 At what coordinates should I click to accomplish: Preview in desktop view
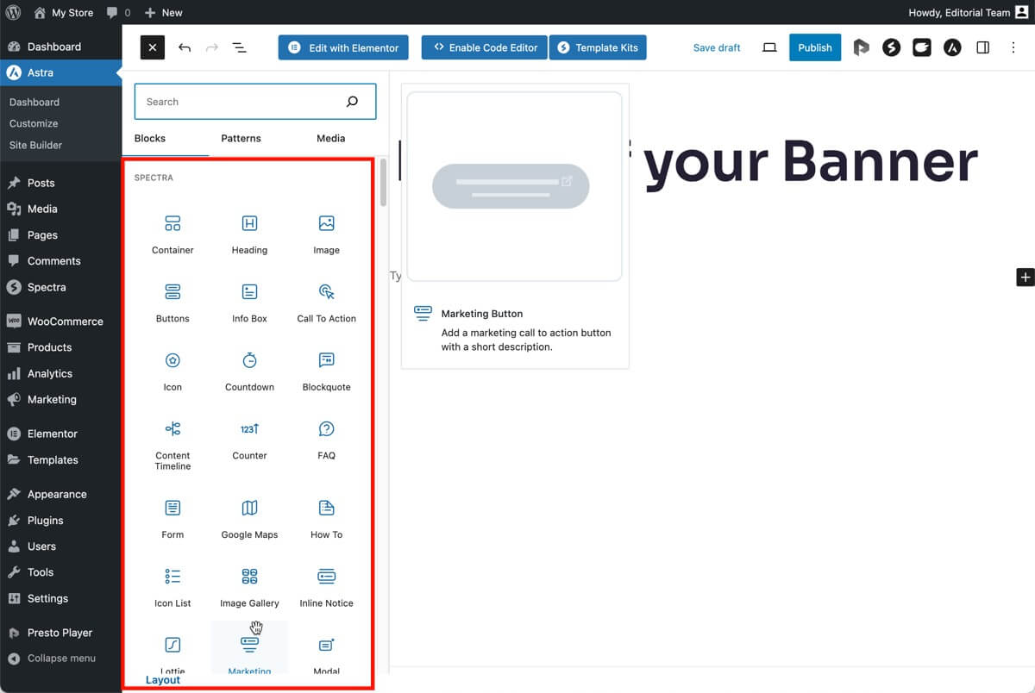(x=769, y=47)
